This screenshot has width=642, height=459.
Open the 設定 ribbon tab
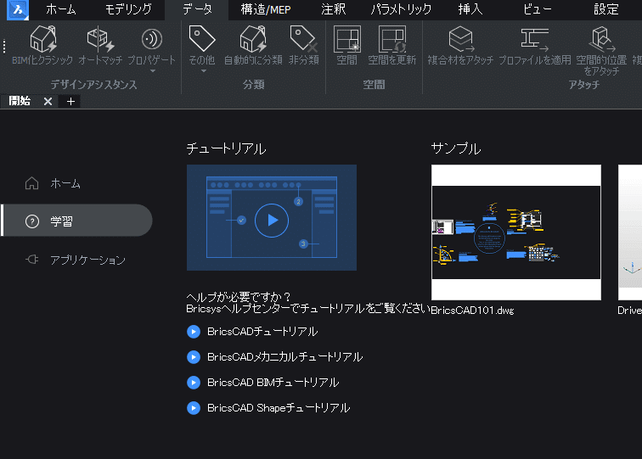pyautogui.click(x=606, y=9)
